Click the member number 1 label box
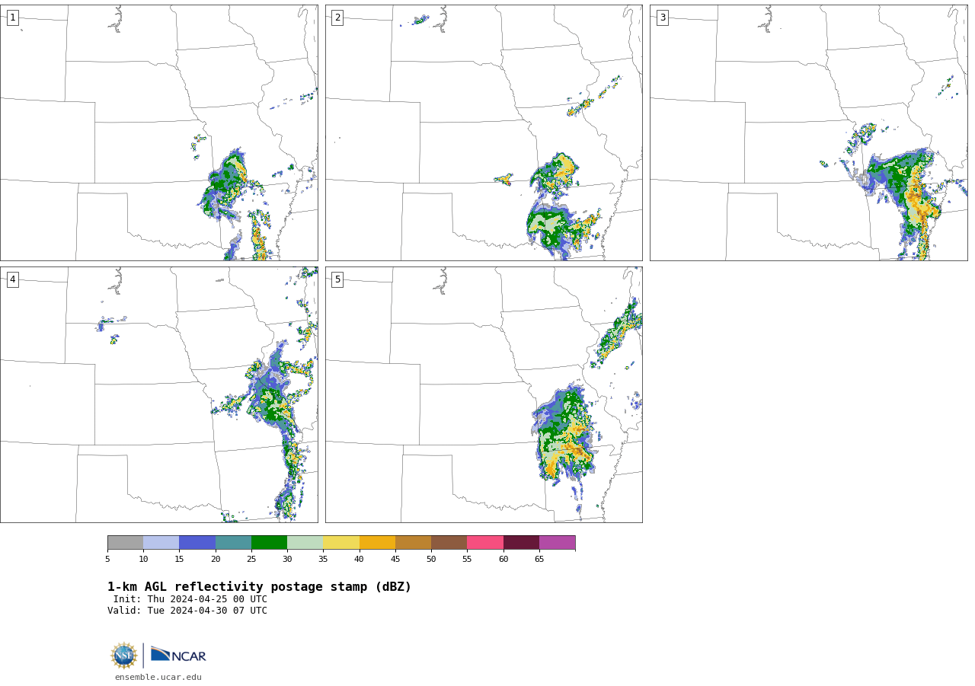 click(x=12, y=18)
